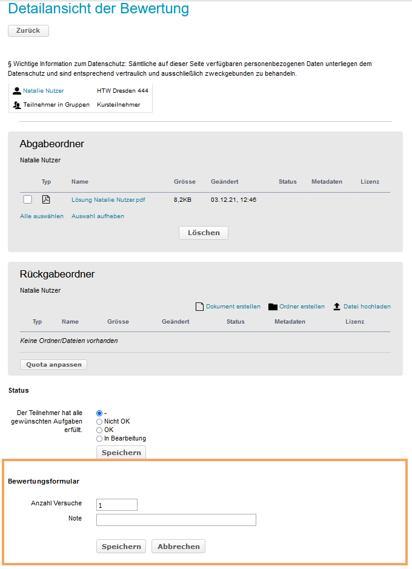Screen dimensions: 412x569
Task: Save the status with its Speichern button
Action: coord(121,453)
